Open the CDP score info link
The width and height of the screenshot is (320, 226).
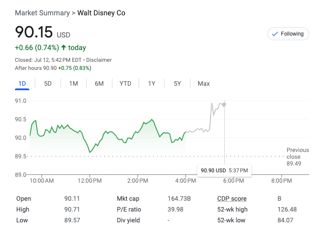tap(232, 198)
